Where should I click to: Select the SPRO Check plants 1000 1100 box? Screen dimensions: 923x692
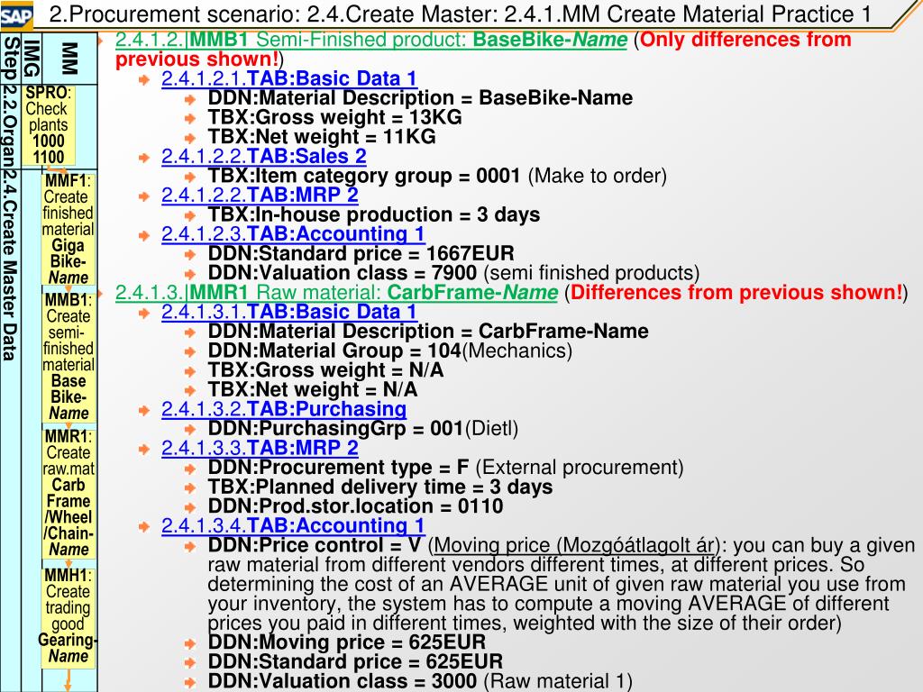pos(49,124)
